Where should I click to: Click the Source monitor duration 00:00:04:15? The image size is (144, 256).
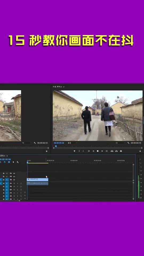[x=42, y=143]
